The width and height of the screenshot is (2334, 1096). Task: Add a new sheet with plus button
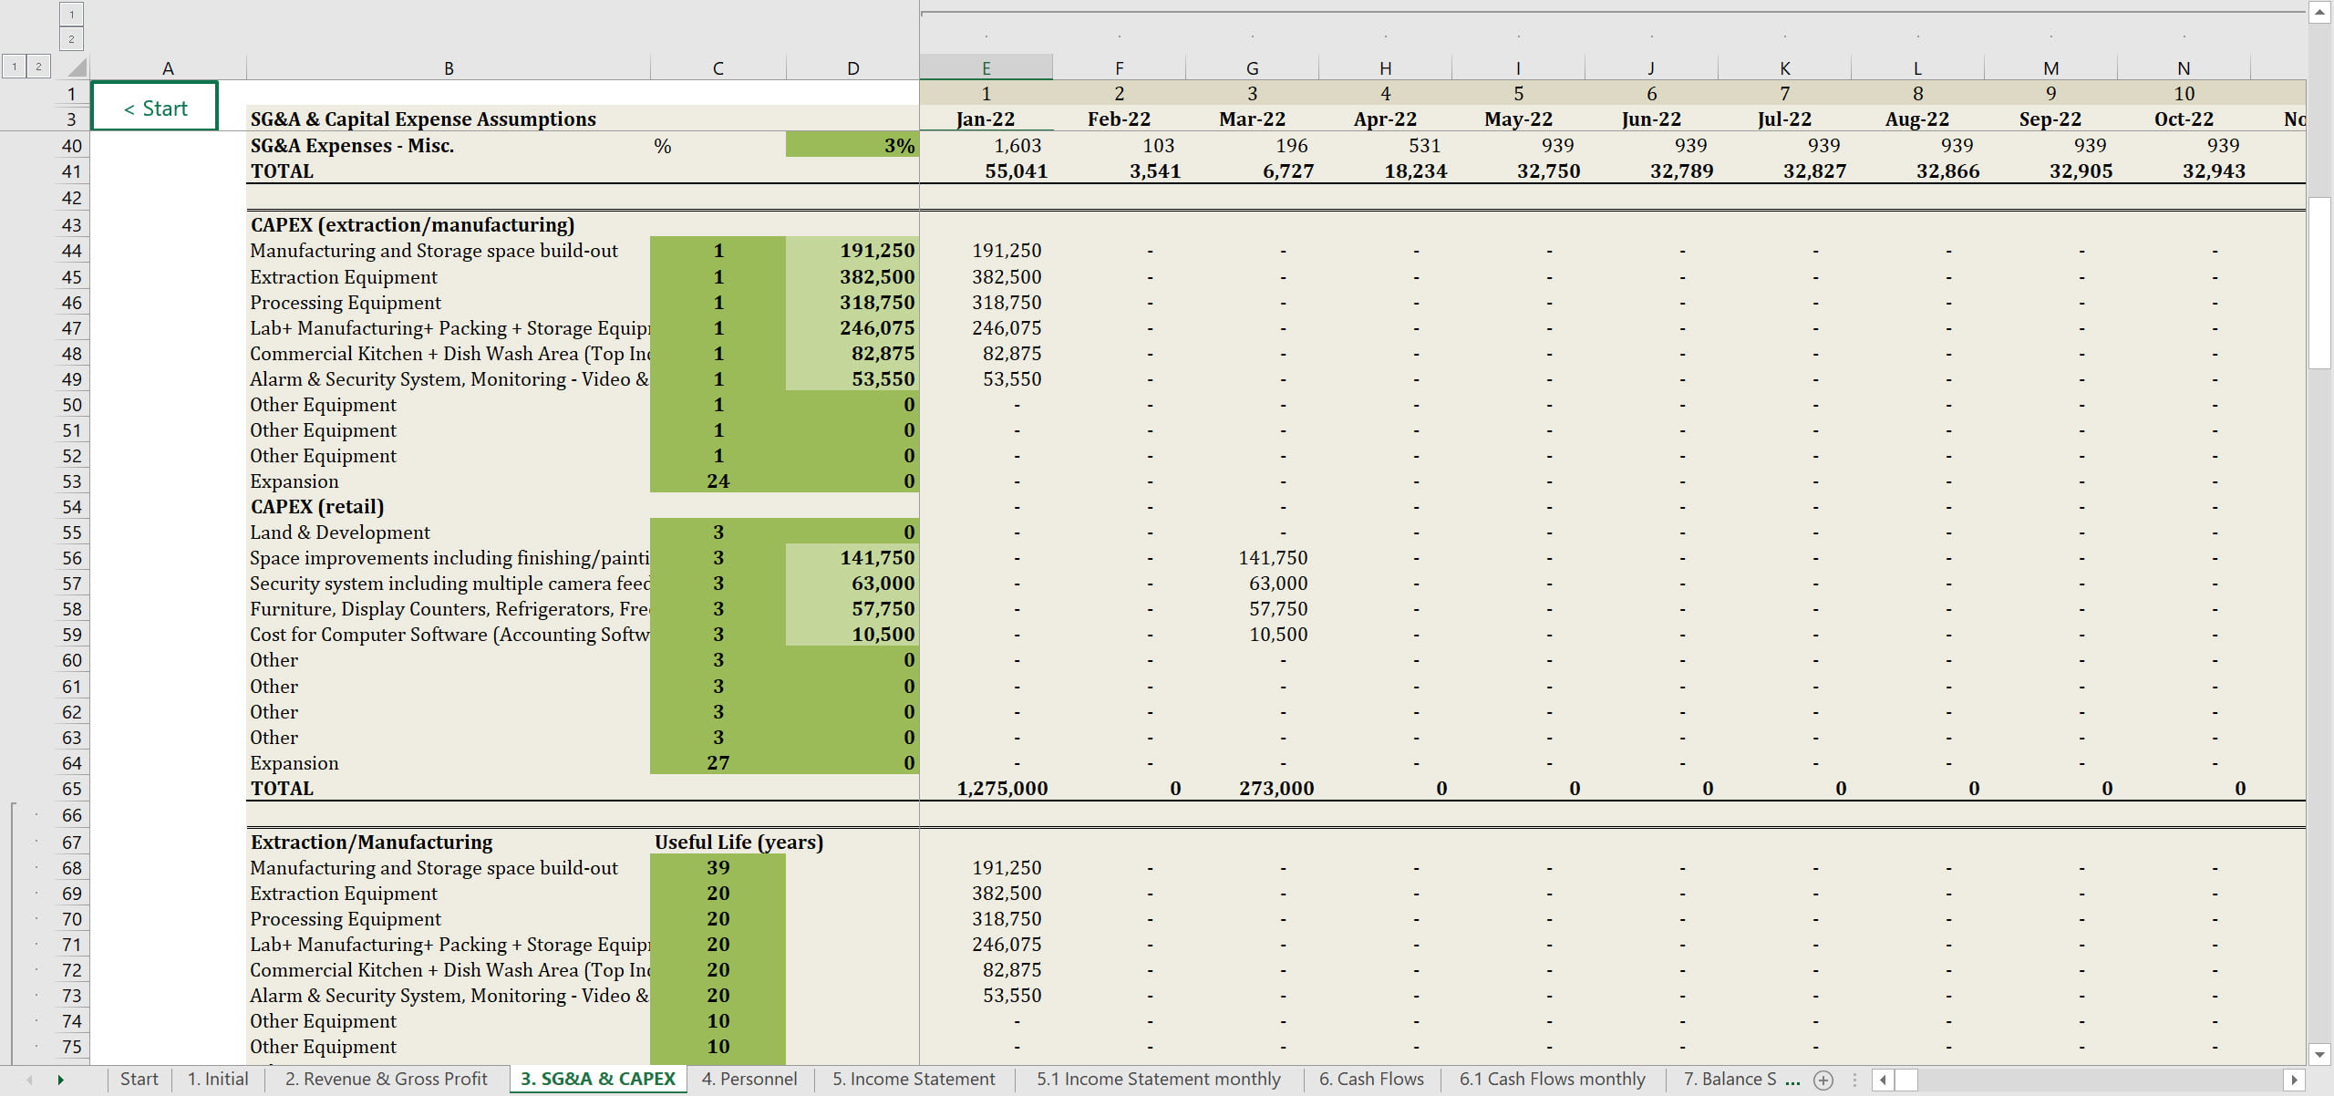pyautogui.click(x=1823, y=1080)
